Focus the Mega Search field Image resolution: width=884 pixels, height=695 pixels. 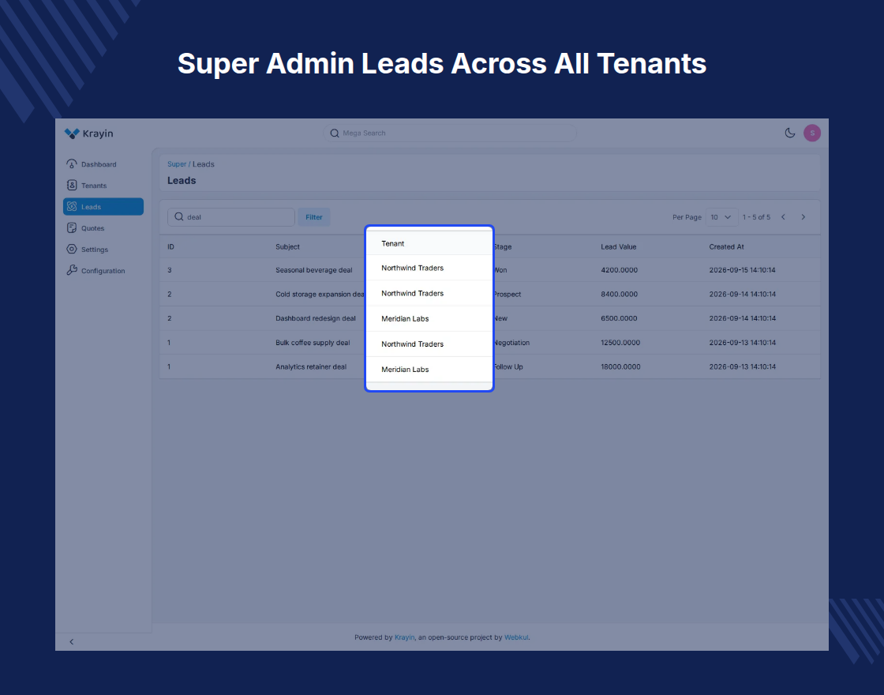click(450, 133)
